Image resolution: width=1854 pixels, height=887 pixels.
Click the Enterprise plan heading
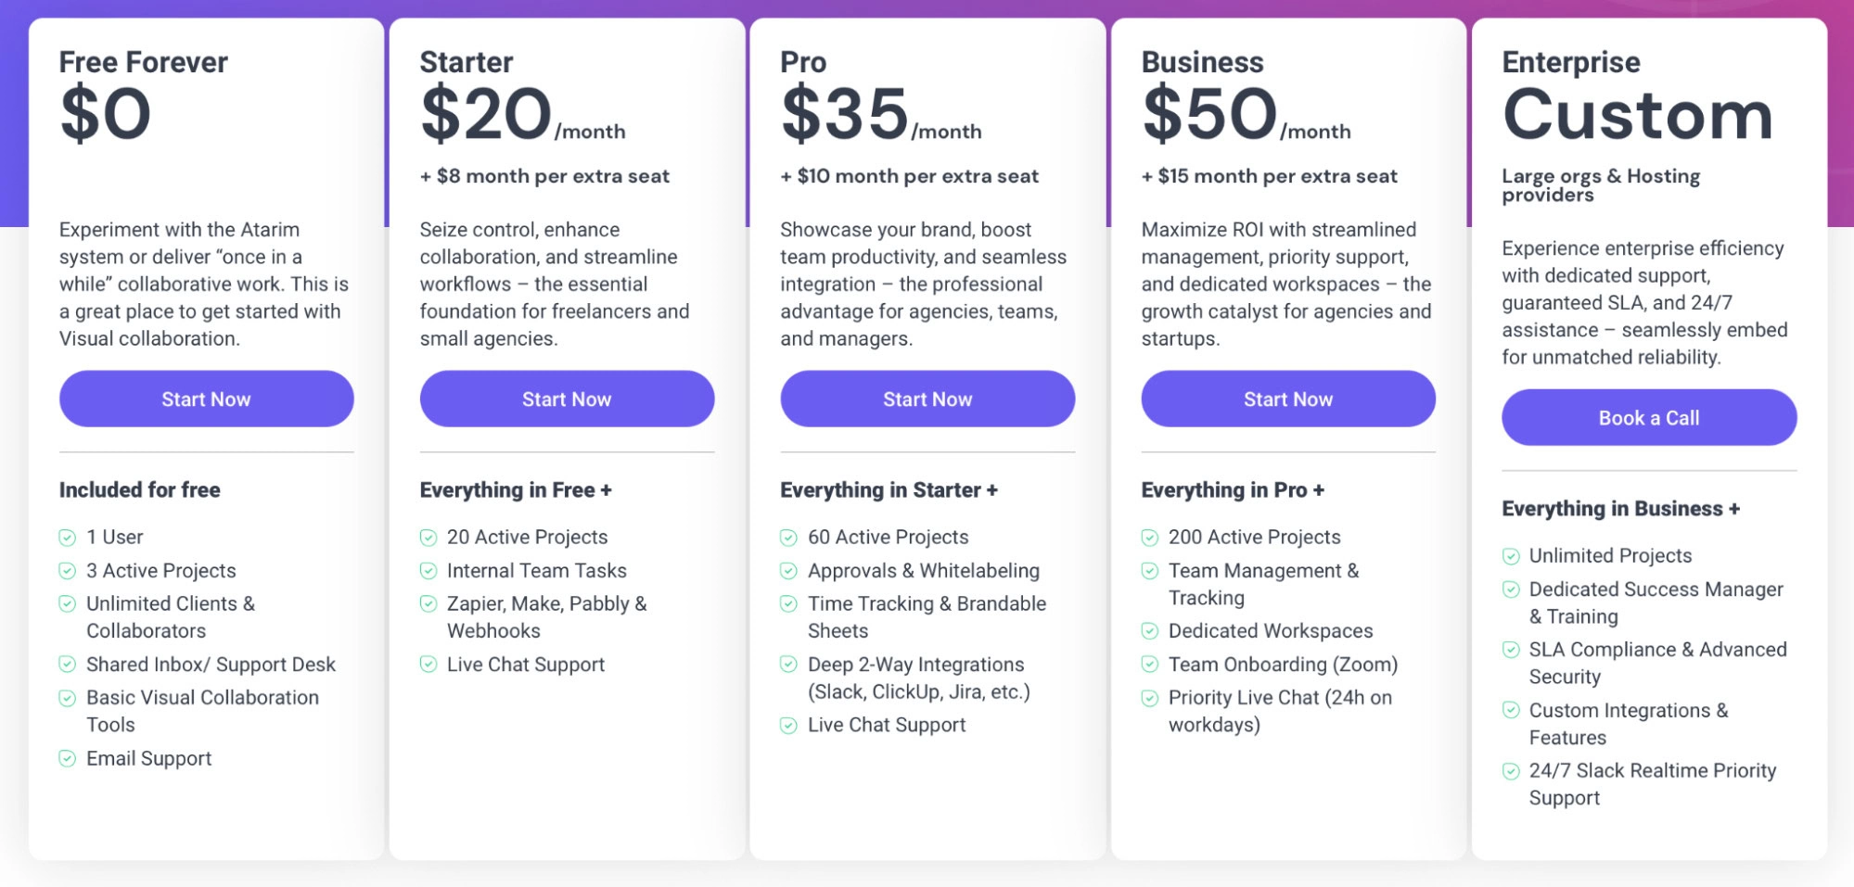pyautogui.click(x=1571, y=62)
